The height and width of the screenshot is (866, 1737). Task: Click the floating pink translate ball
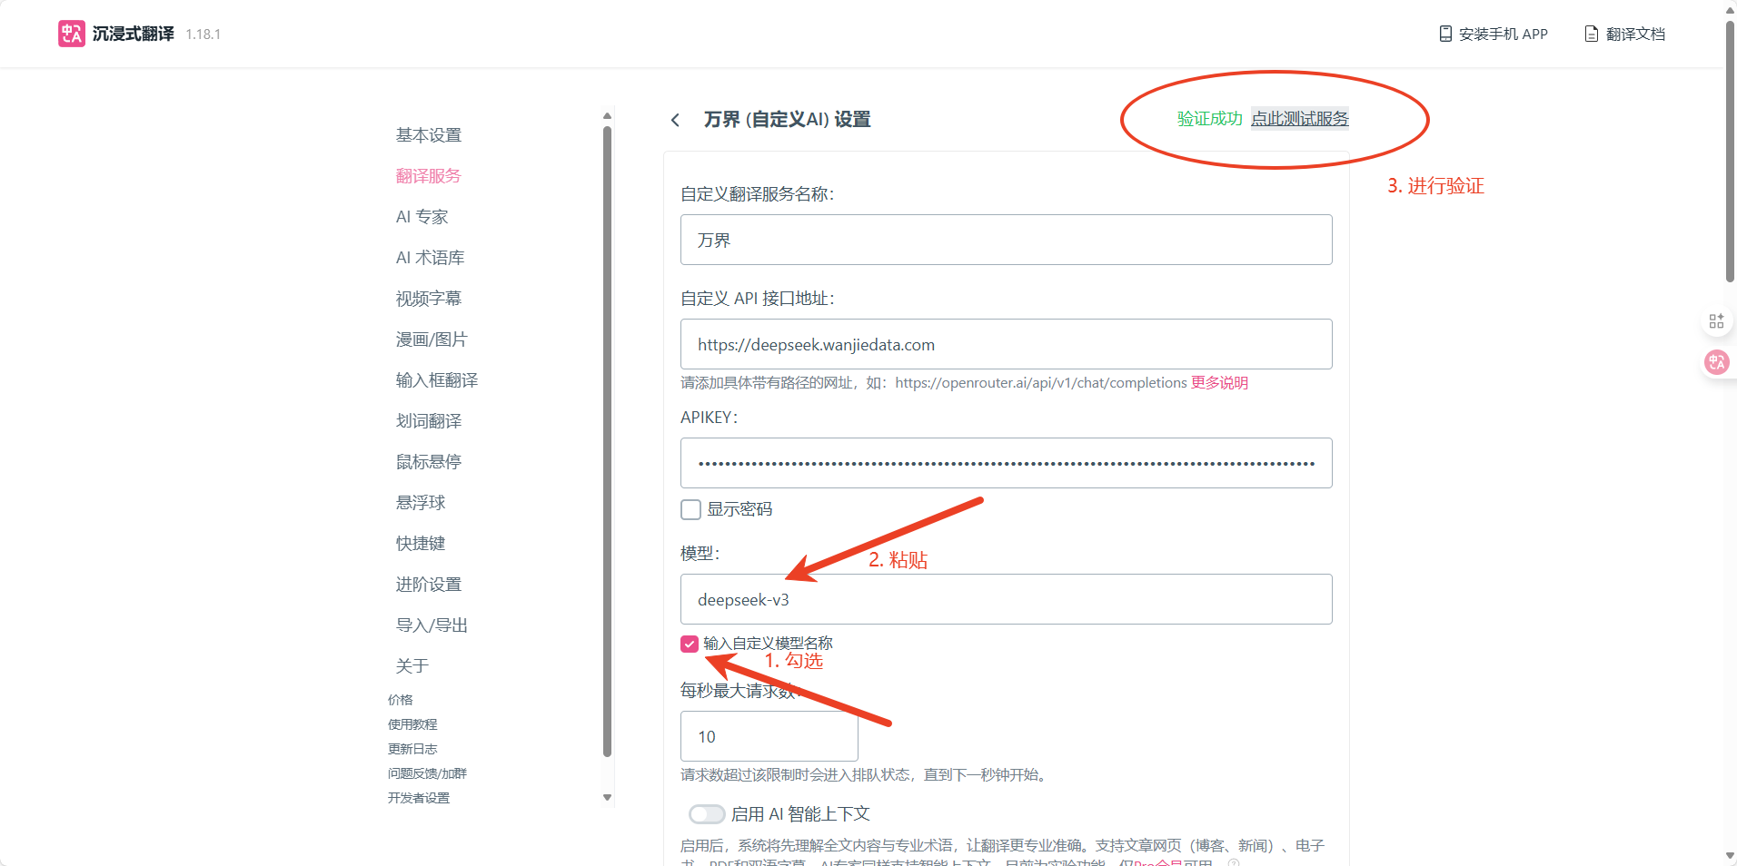[x=1716, y=362]
